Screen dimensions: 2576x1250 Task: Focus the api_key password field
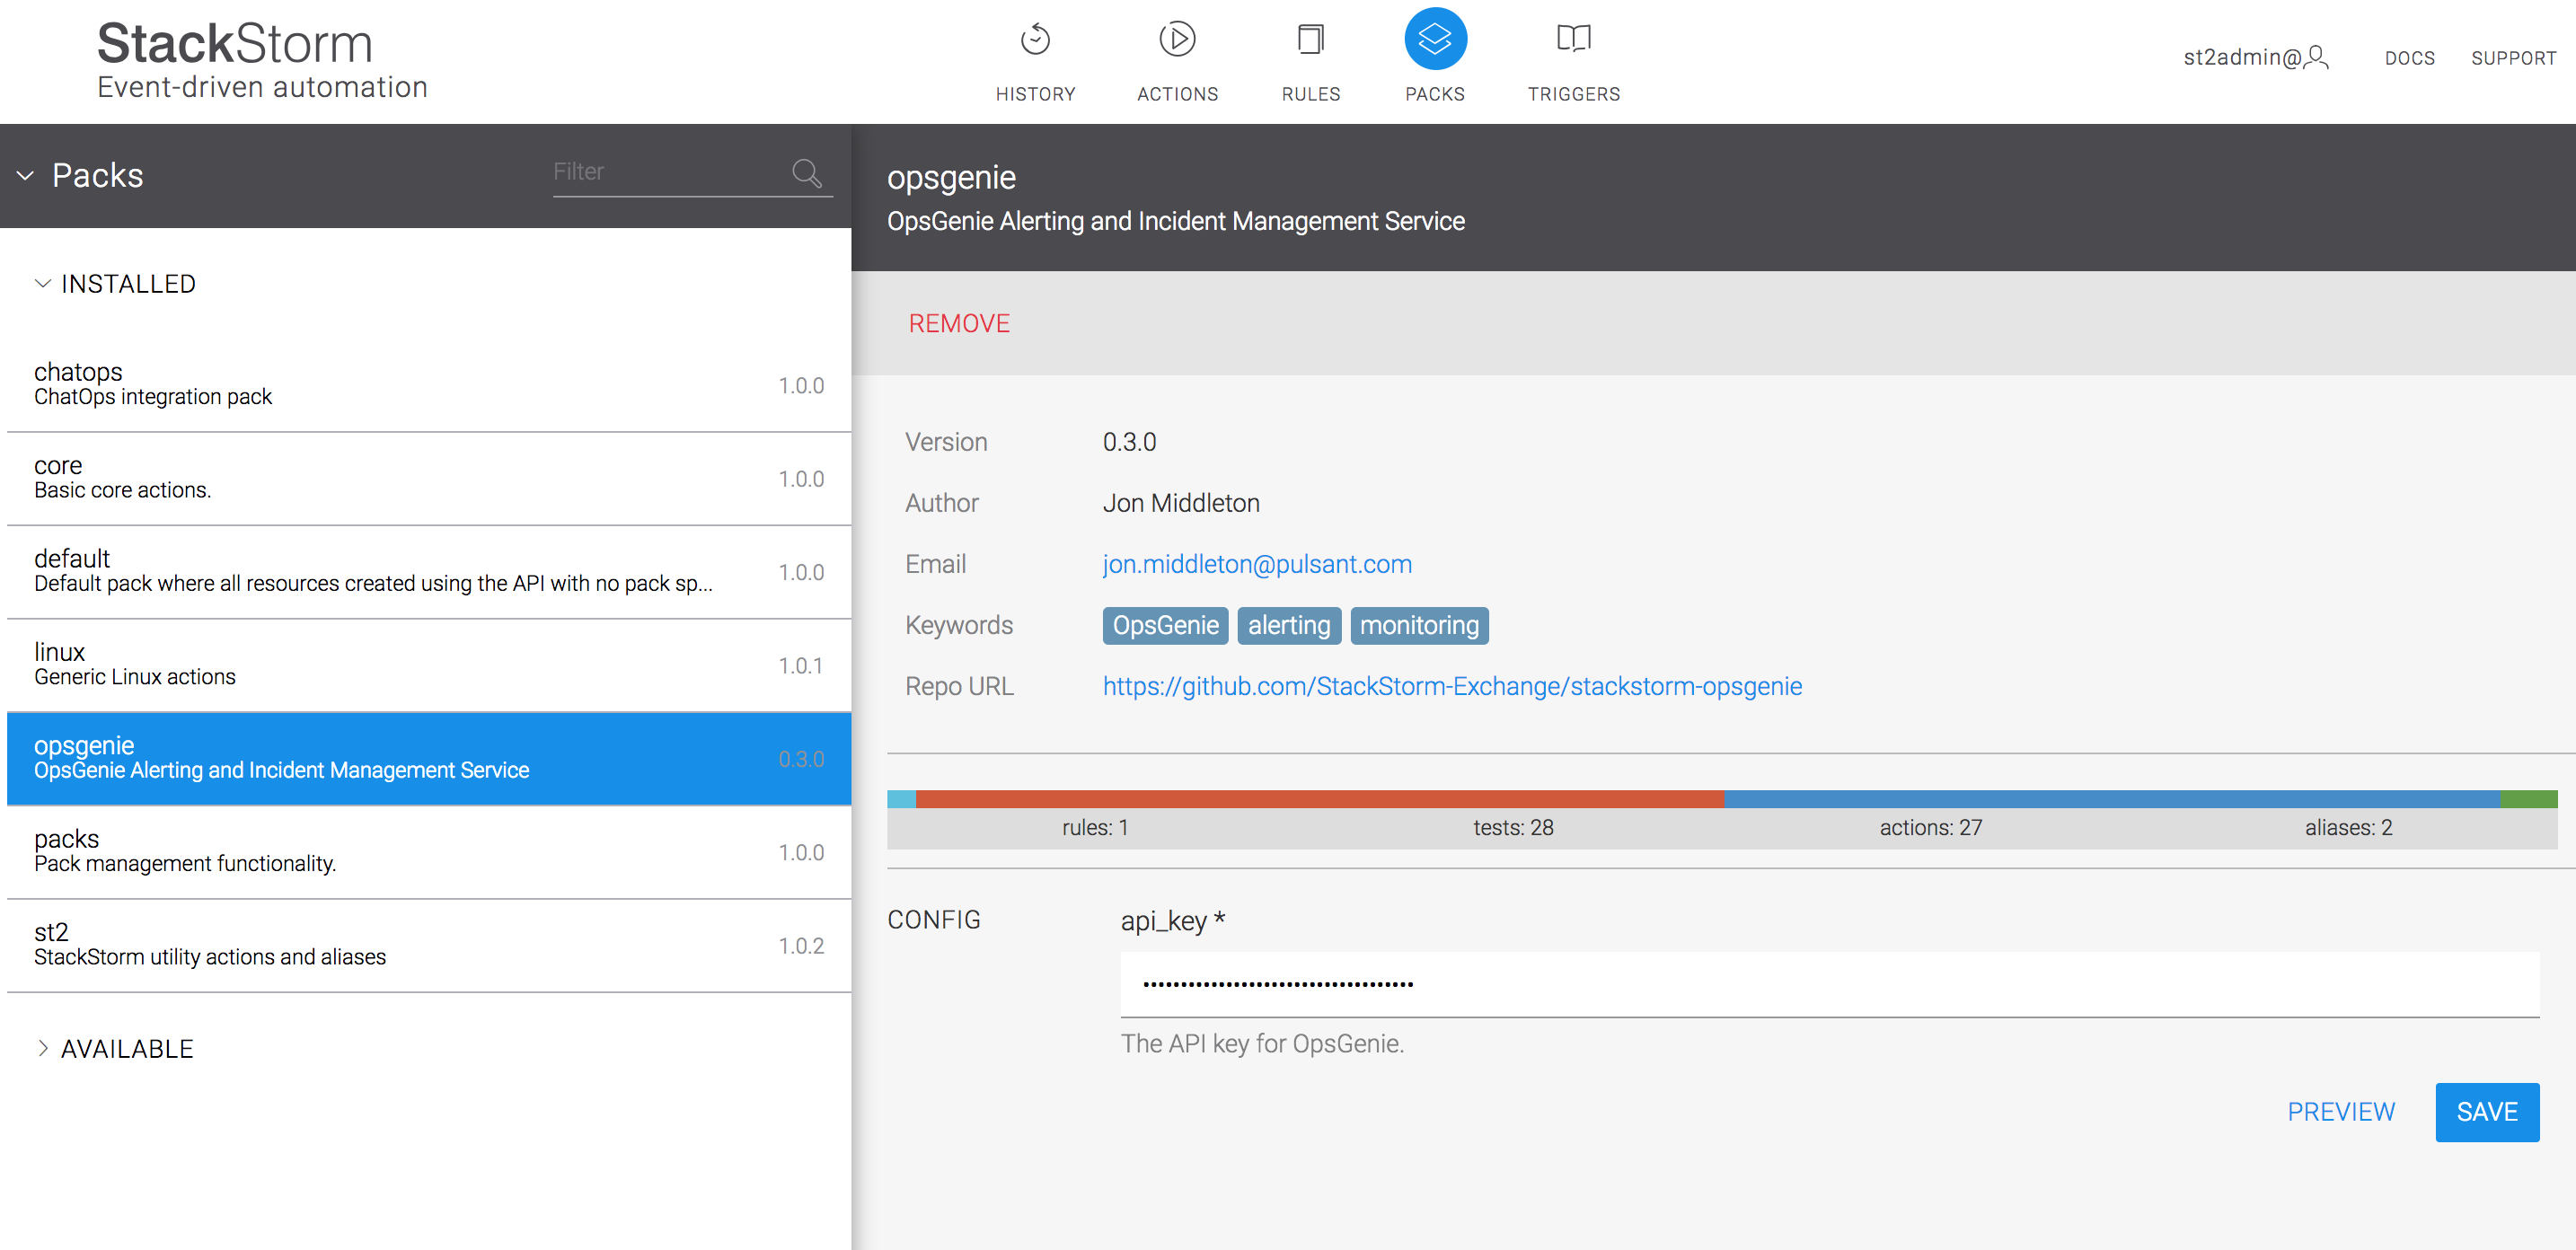coord(1829,984)
